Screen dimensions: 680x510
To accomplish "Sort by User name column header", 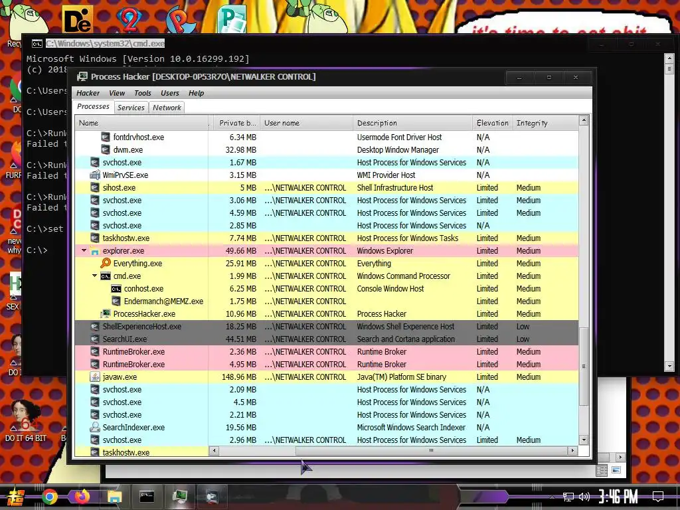I will tap(307, 123).
